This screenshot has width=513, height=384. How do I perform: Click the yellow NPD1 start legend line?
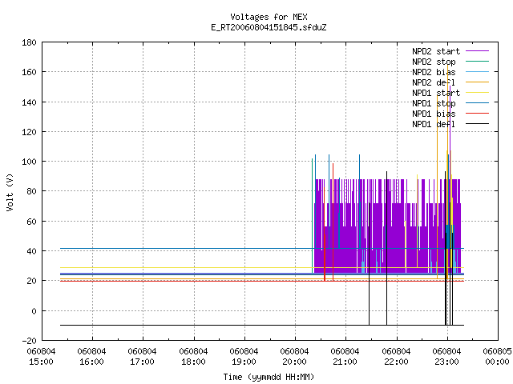pos(478,93)
